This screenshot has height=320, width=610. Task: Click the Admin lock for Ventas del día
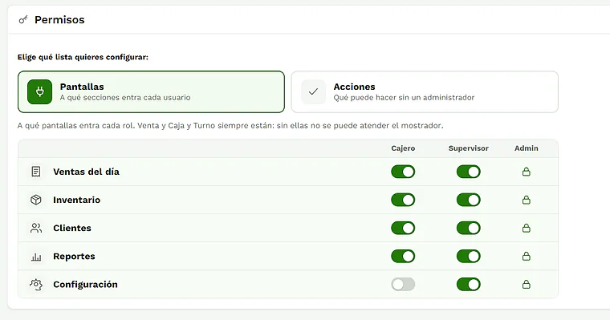(x=526, y=172)
